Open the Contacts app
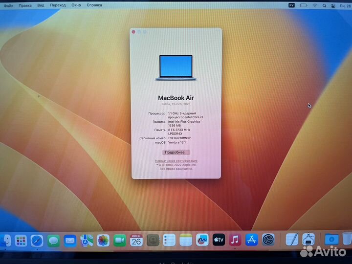 (153, 241)
